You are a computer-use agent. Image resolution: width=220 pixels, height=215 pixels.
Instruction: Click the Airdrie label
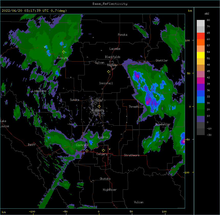[x=103, y=137]
